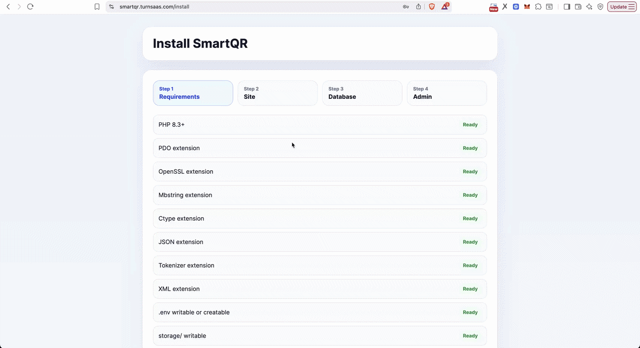Switch to the Step 3 Database tab
The height and width of the screenshot is (348, 640).
coord(362,93)
